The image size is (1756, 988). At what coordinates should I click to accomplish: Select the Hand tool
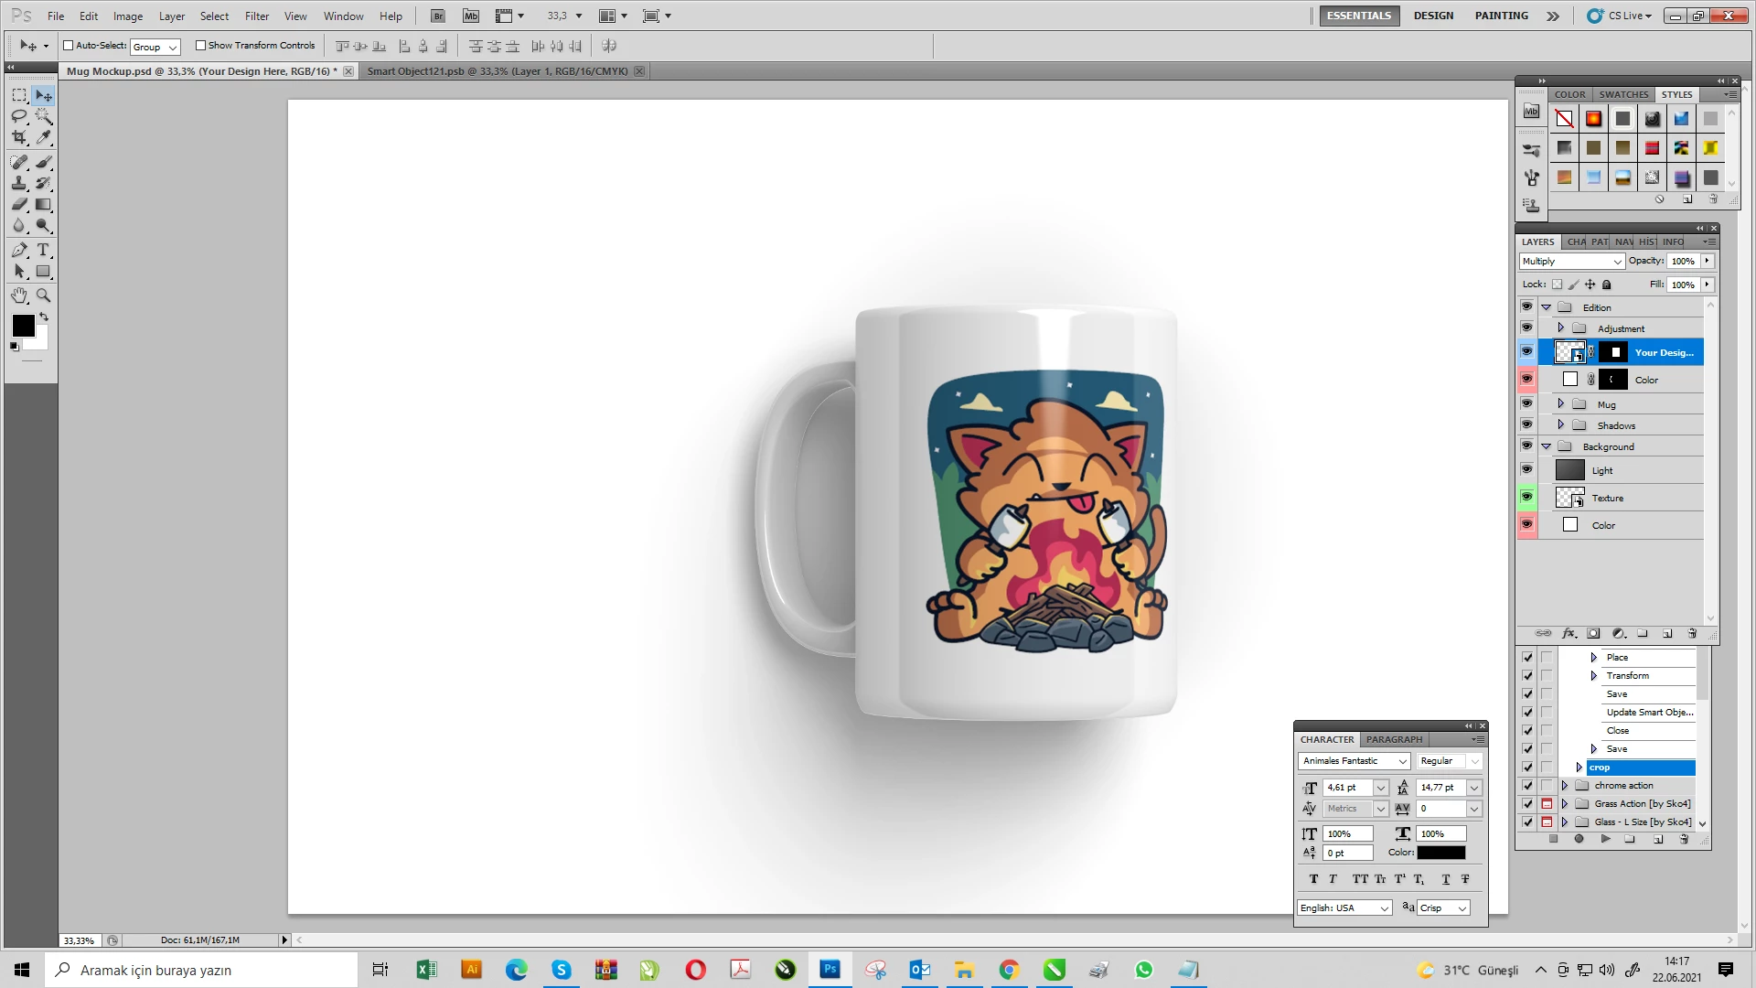[19, 295]
